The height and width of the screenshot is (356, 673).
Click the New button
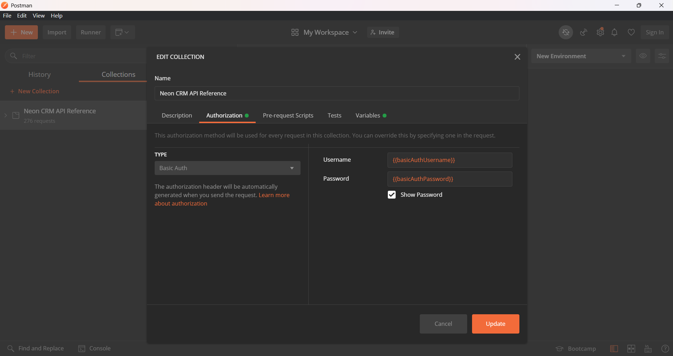tap(21, 32)
